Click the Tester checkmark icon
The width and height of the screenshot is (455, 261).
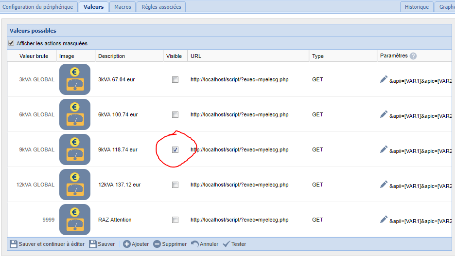[226, 244]
